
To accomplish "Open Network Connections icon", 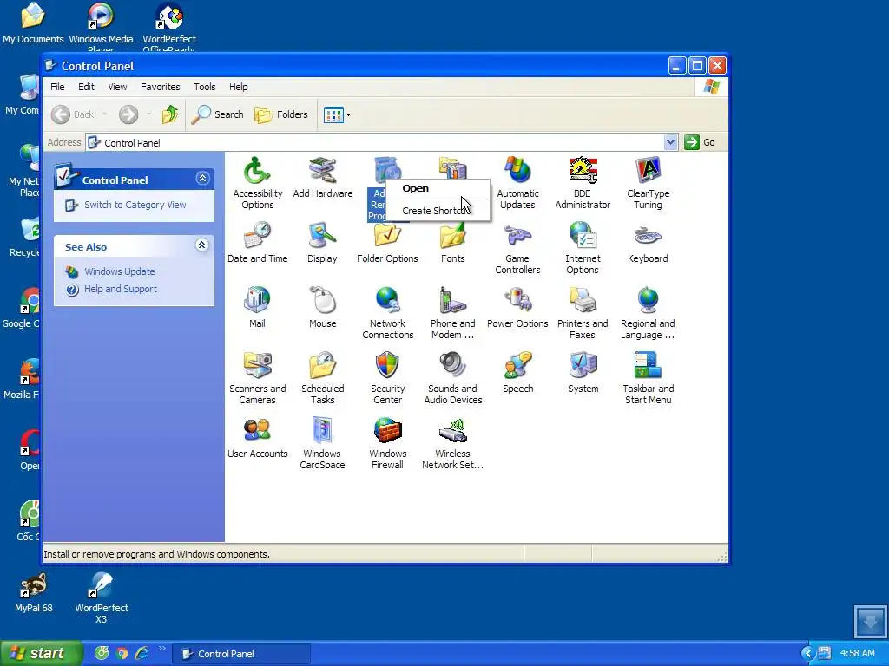I will click(x=388, y=313).
